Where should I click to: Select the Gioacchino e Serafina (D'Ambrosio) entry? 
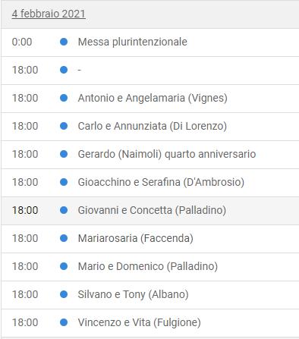pyautogui.click(x=161, y=182)
